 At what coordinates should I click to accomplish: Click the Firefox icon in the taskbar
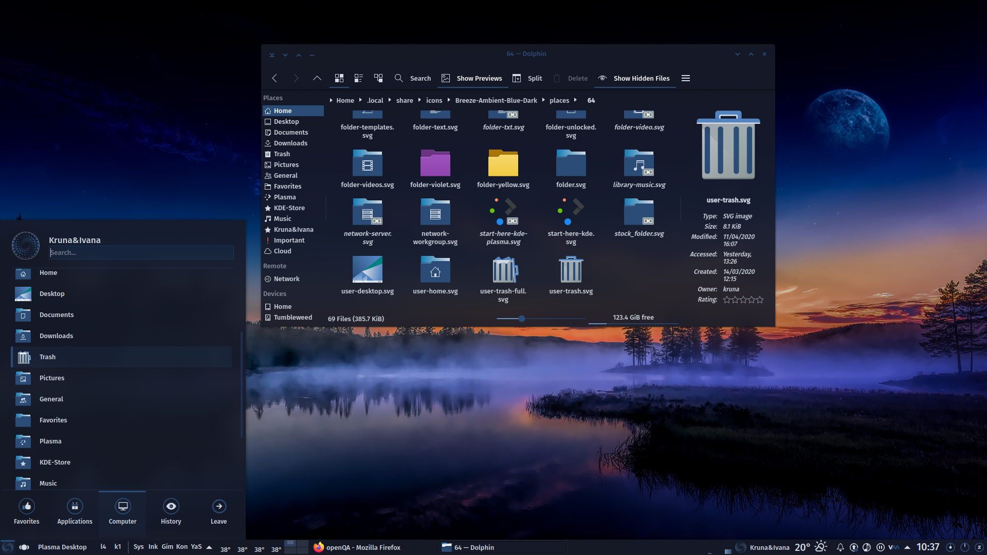point(319,547)
